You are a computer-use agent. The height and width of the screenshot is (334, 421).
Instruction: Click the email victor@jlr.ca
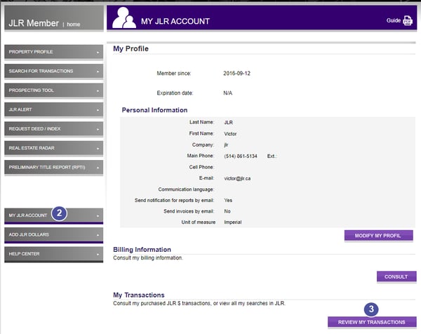[x=237, y=178]
